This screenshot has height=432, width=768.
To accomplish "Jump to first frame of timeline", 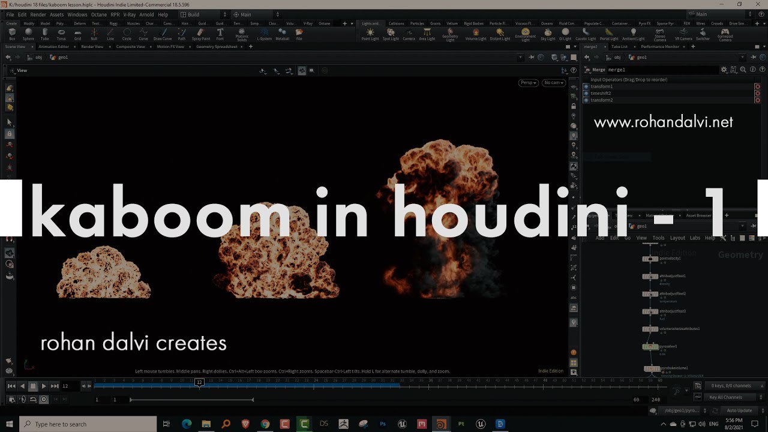I will pos(11,386).
